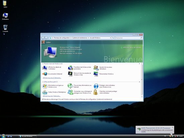Image resolution: width=184 pixels, height=138 pixels.
Task: Click the connect to Internet globe icon
Action: pyautogui.click(x=45, y=74)
